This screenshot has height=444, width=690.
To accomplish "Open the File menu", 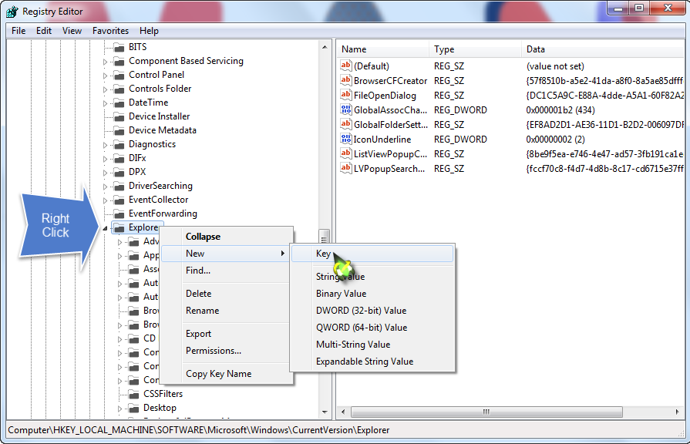I will click(x=19, y=31).
